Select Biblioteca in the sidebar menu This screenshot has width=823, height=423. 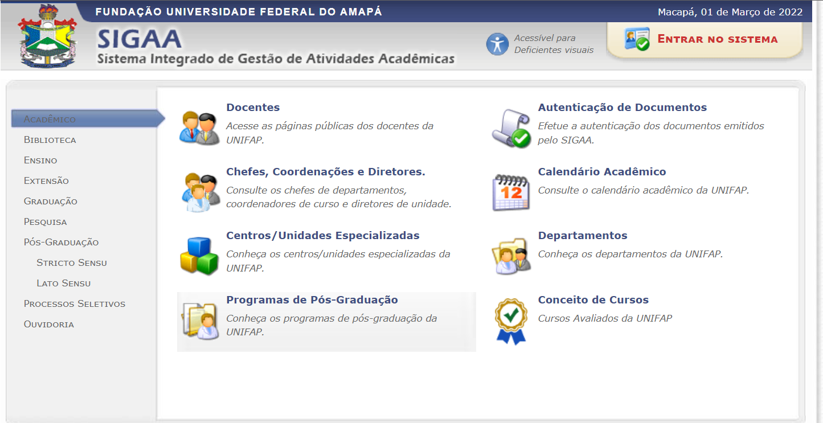[x=50, y=140]
